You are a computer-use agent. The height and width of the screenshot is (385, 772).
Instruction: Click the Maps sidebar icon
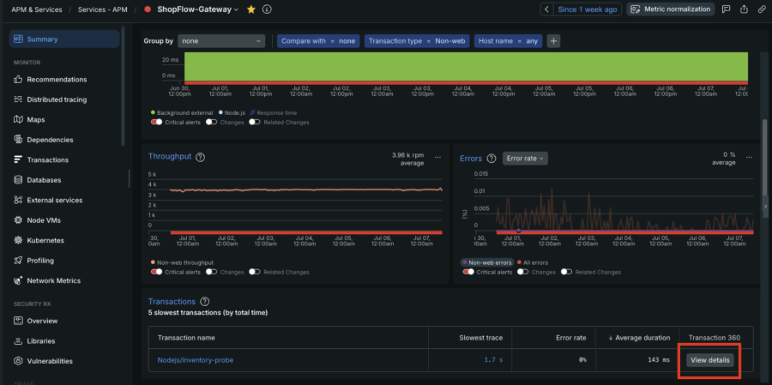18,120
